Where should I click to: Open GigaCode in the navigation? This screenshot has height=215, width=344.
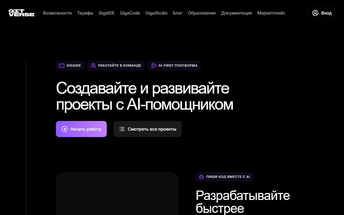tap(130, 13)
